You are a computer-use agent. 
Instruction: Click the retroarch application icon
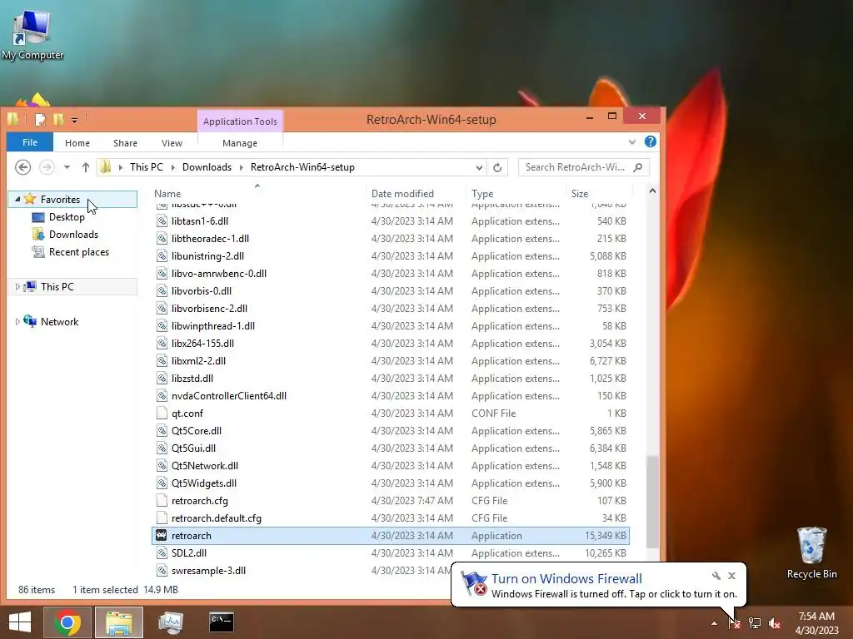click(161, 535)
